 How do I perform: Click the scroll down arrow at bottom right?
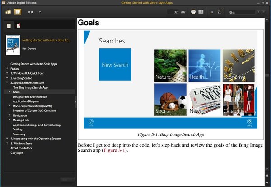267,180
